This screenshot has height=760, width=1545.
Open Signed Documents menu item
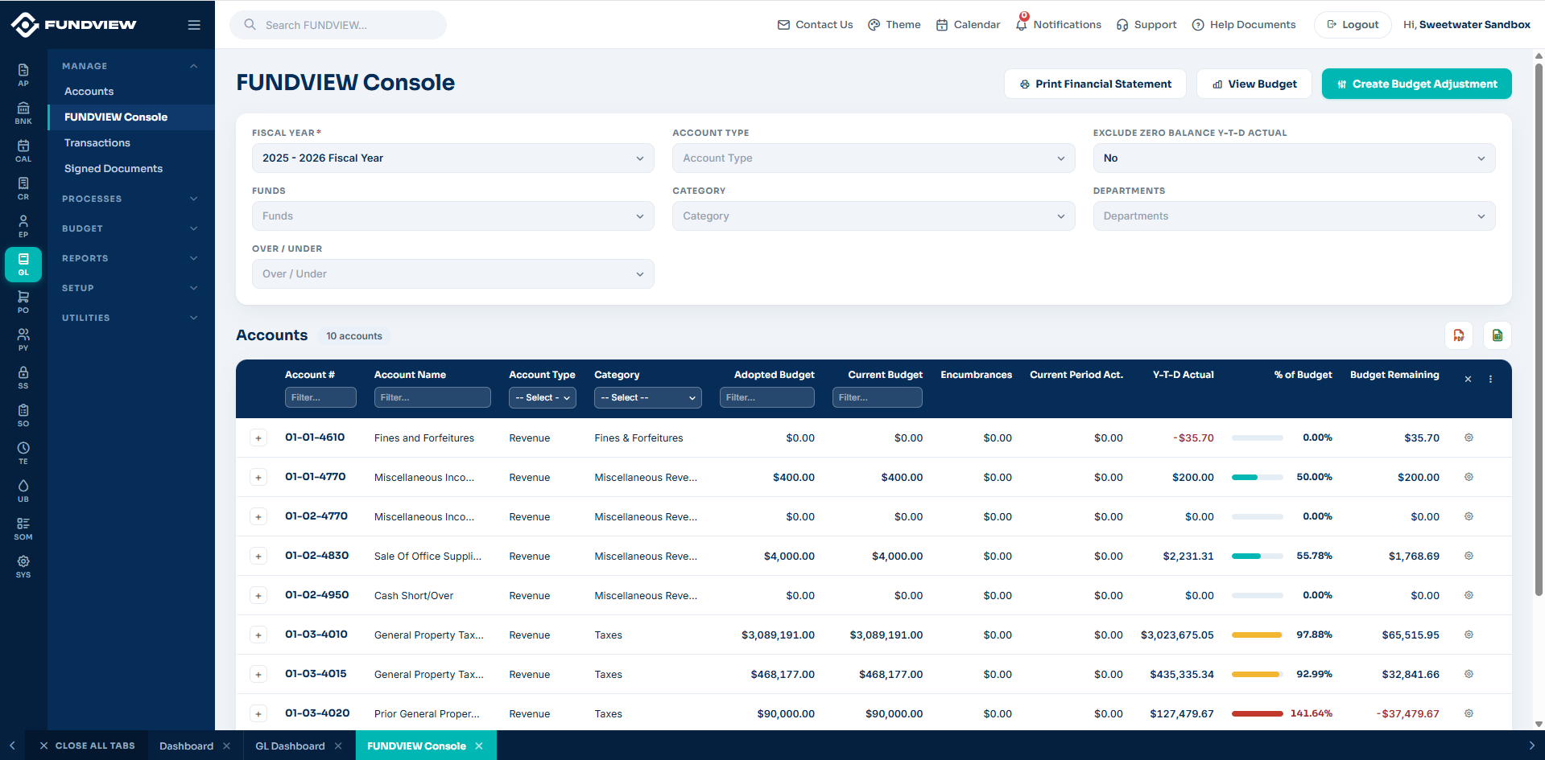click(114, 168)
